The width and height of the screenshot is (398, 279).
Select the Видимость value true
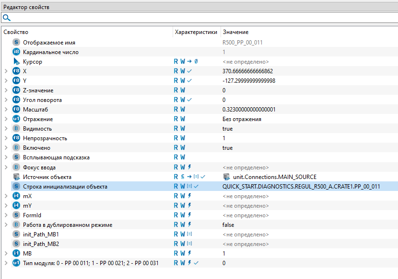[227, 129]
